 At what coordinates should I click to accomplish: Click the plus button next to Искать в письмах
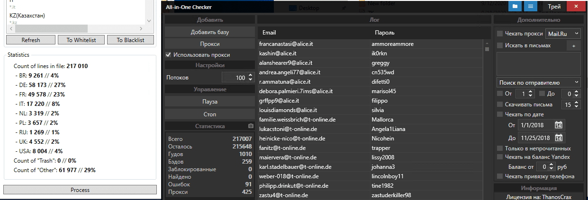[573, 46]
